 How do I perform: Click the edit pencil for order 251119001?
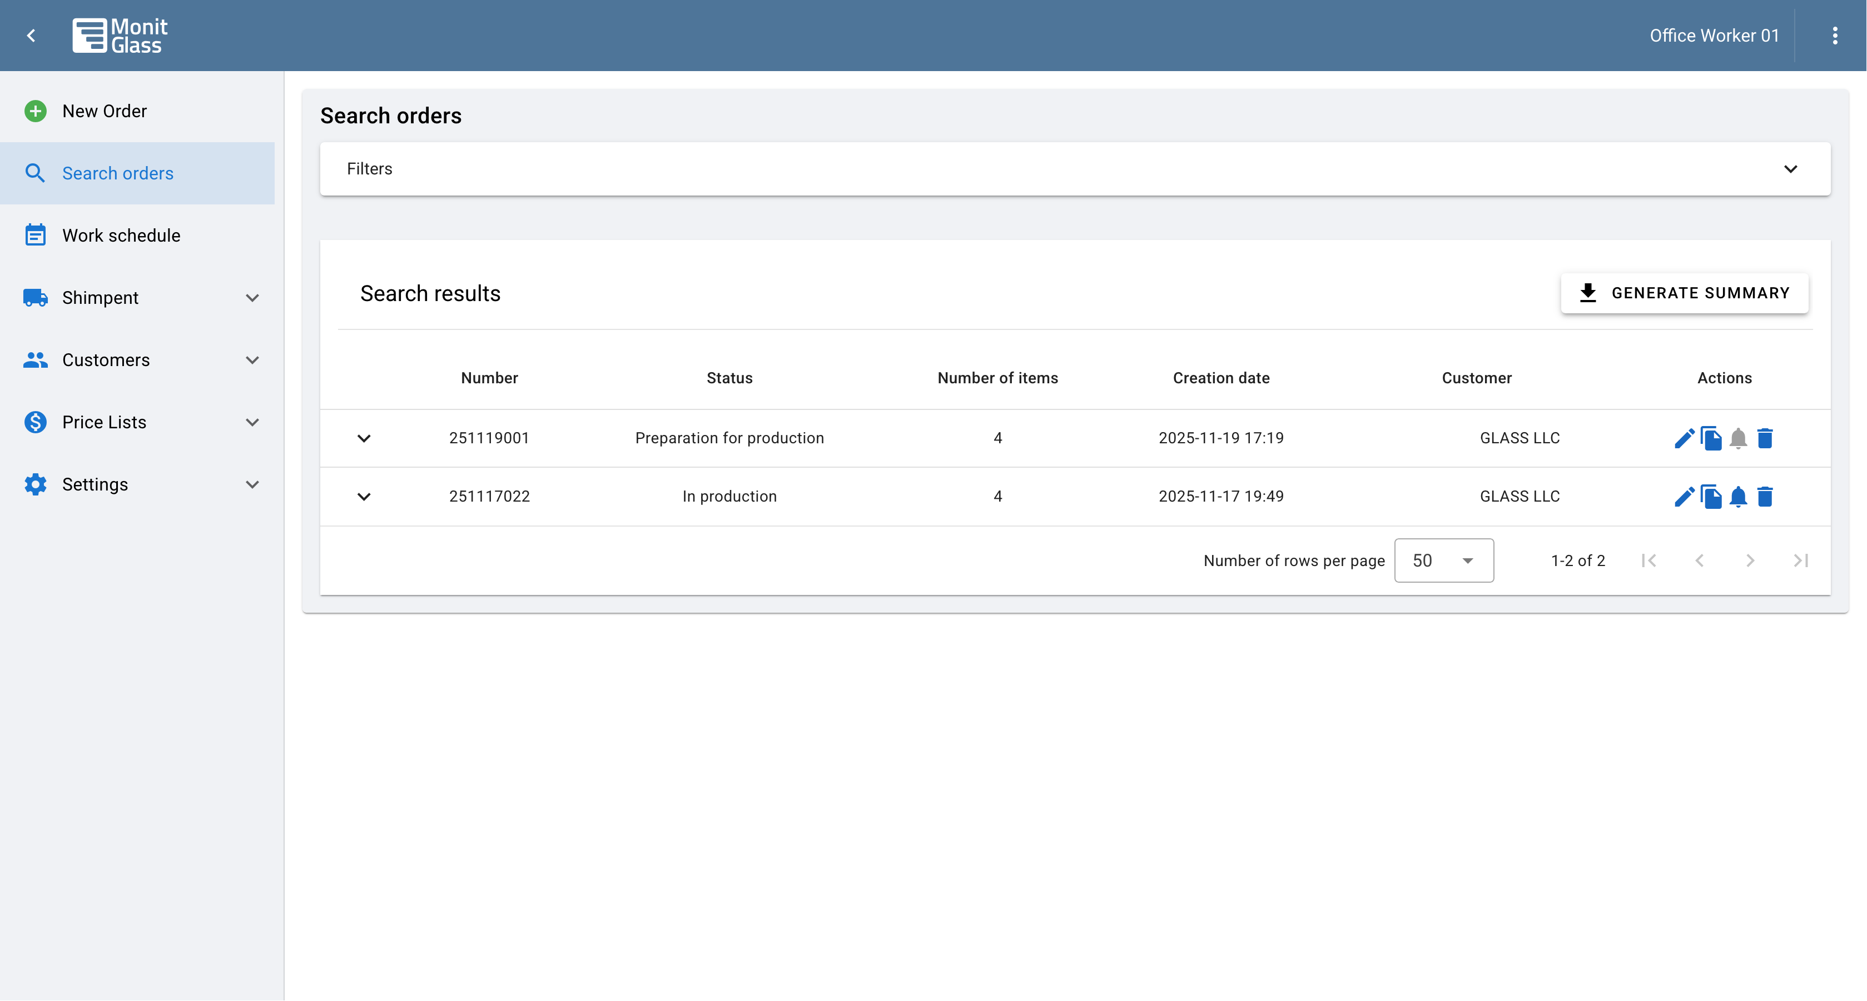tap(1684, 438)
